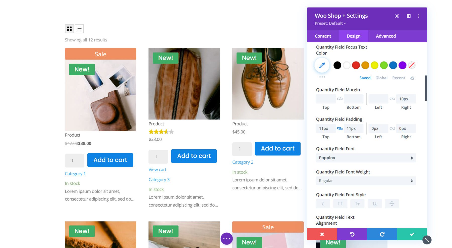Open the eyedropper color picker tool
The width and height of the screenshot is (452, 248).
[x=322, y=65]
